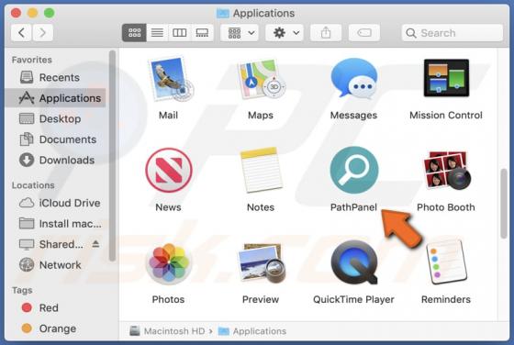The width and height of the screenshot is (514, 345).
Task: Eject the Shared... location
Action: point(95,244)
